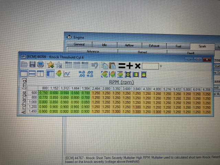Viewport: 220px width, 165px height.
Task: Click the Undo arrow icon
Action: click(x=95, y=65)
